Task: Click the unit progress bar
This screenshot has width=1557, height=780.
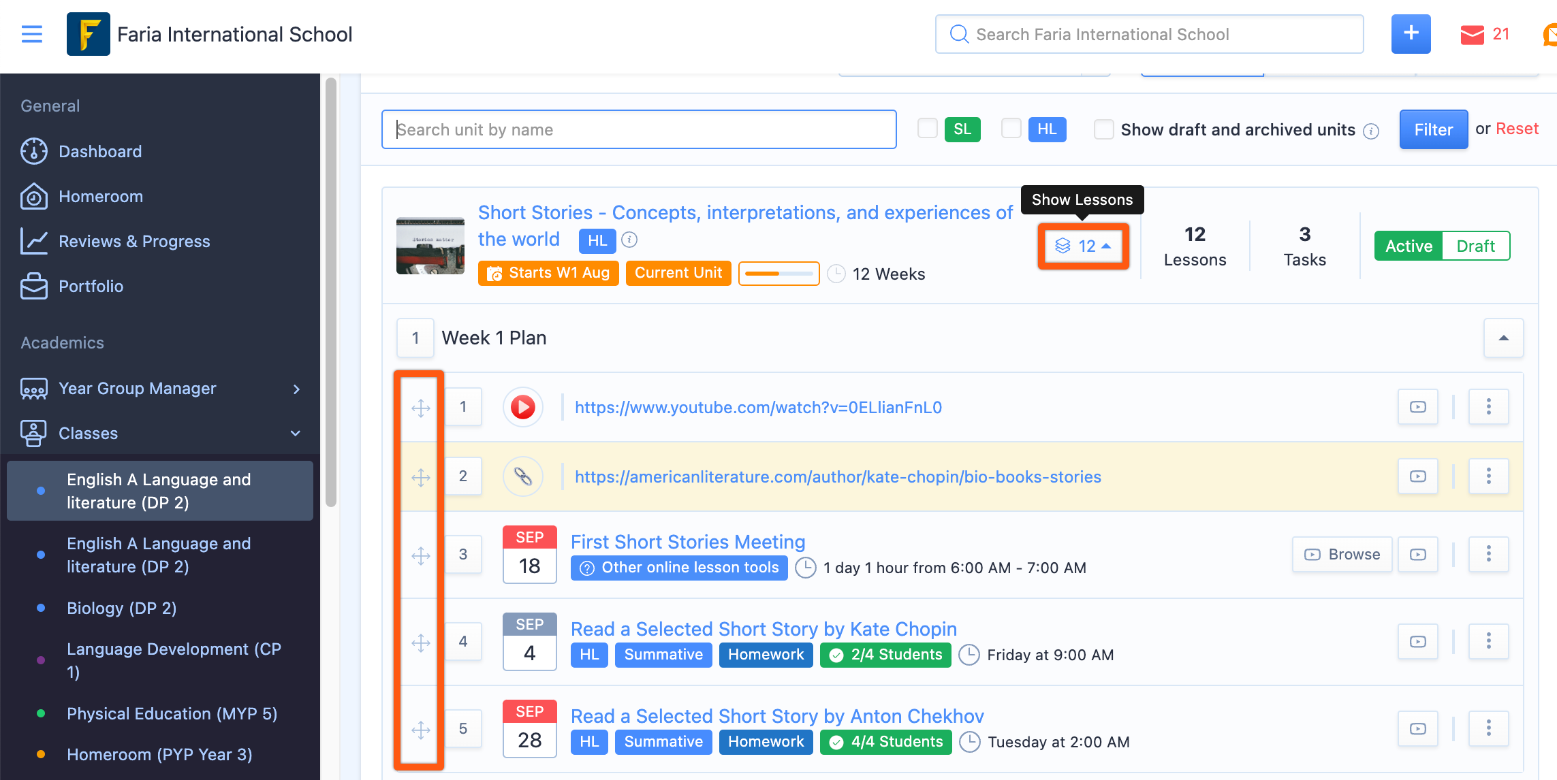Action: click(x=778, y=274)
